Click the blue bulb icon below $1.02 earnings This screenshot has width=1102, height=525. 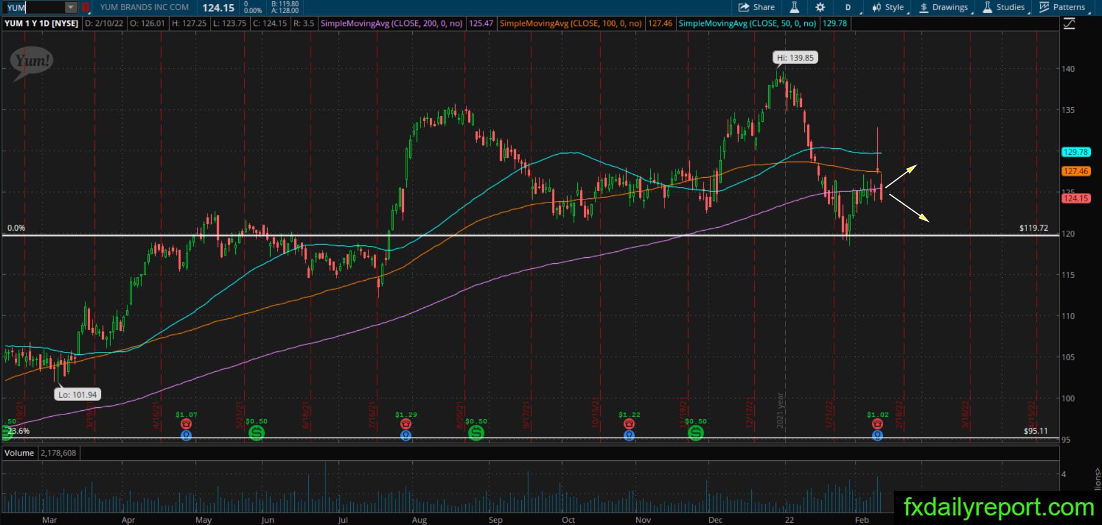[877, 436]
